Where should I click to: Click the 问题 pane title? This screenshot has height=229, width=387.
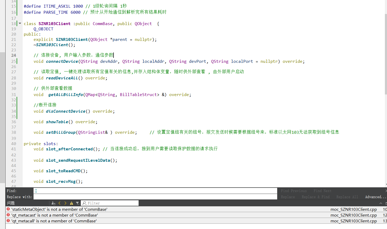tap(11, 203)
